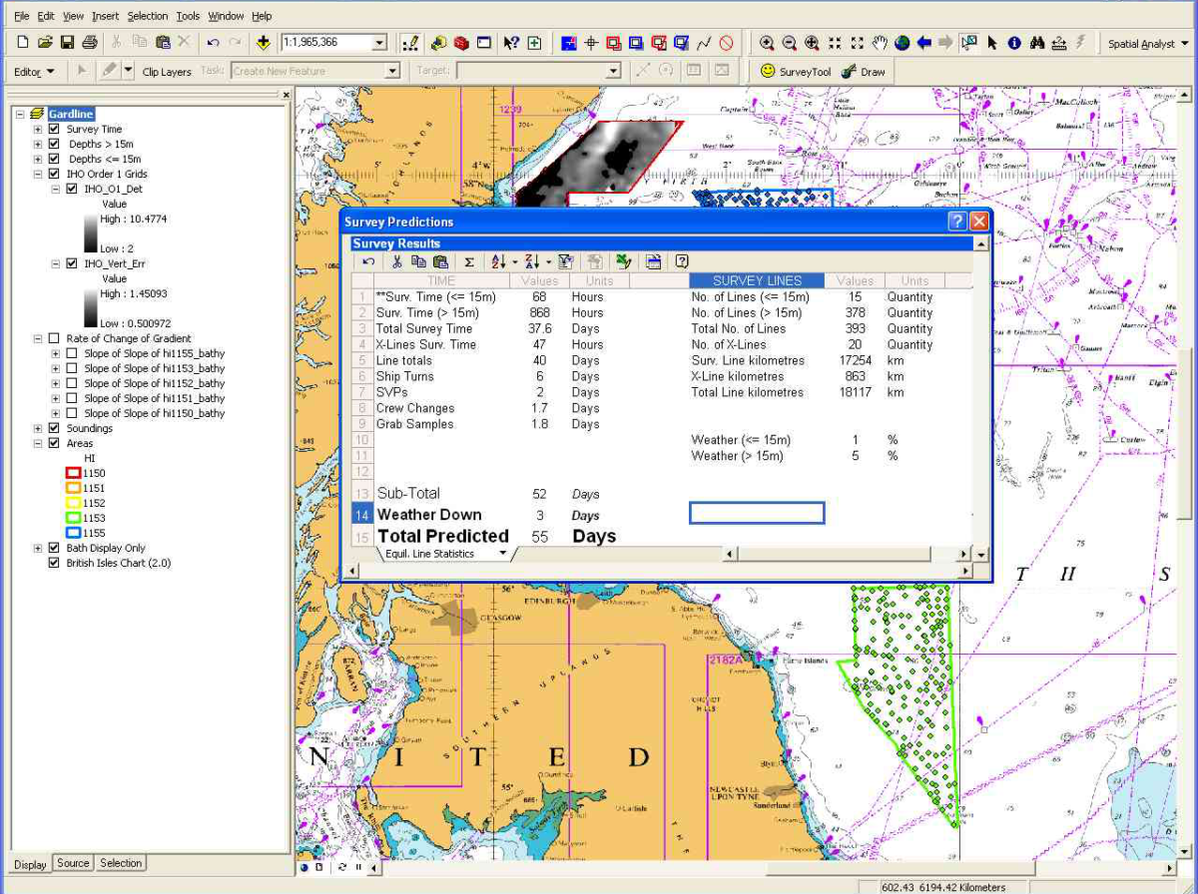Collapse the Areas layer tree node
The width and height of the screenshot is (1198, 894).
coord(38,443)
